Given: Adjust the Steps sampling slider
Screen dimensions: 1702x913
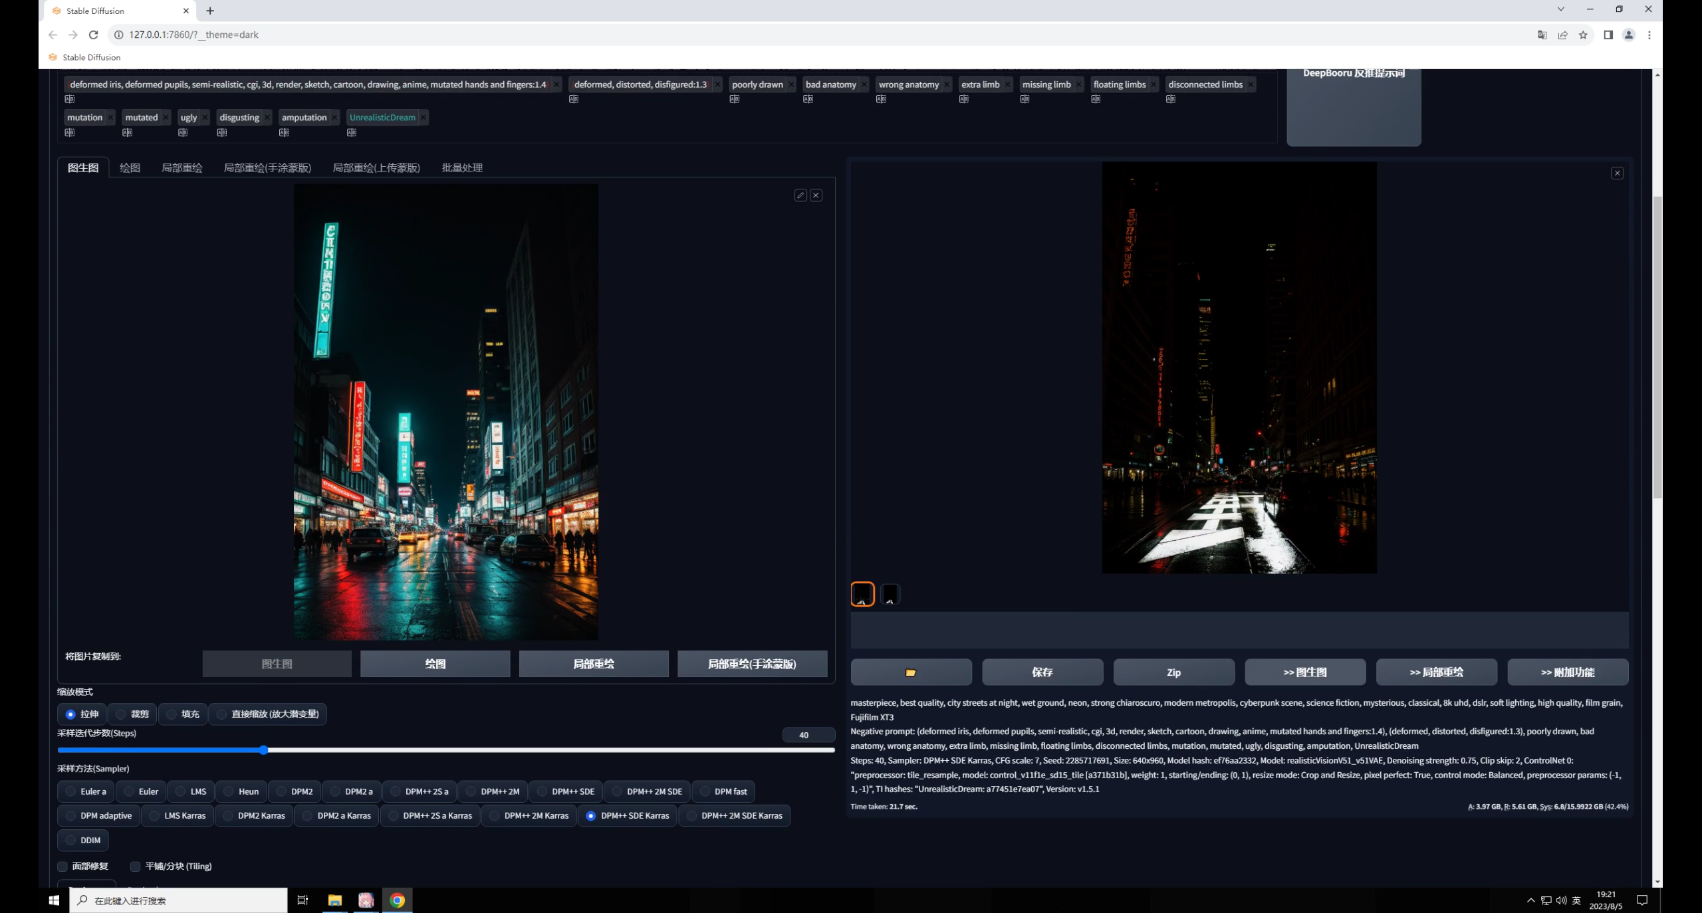Looking at the screenshot, I should point(264,750).
